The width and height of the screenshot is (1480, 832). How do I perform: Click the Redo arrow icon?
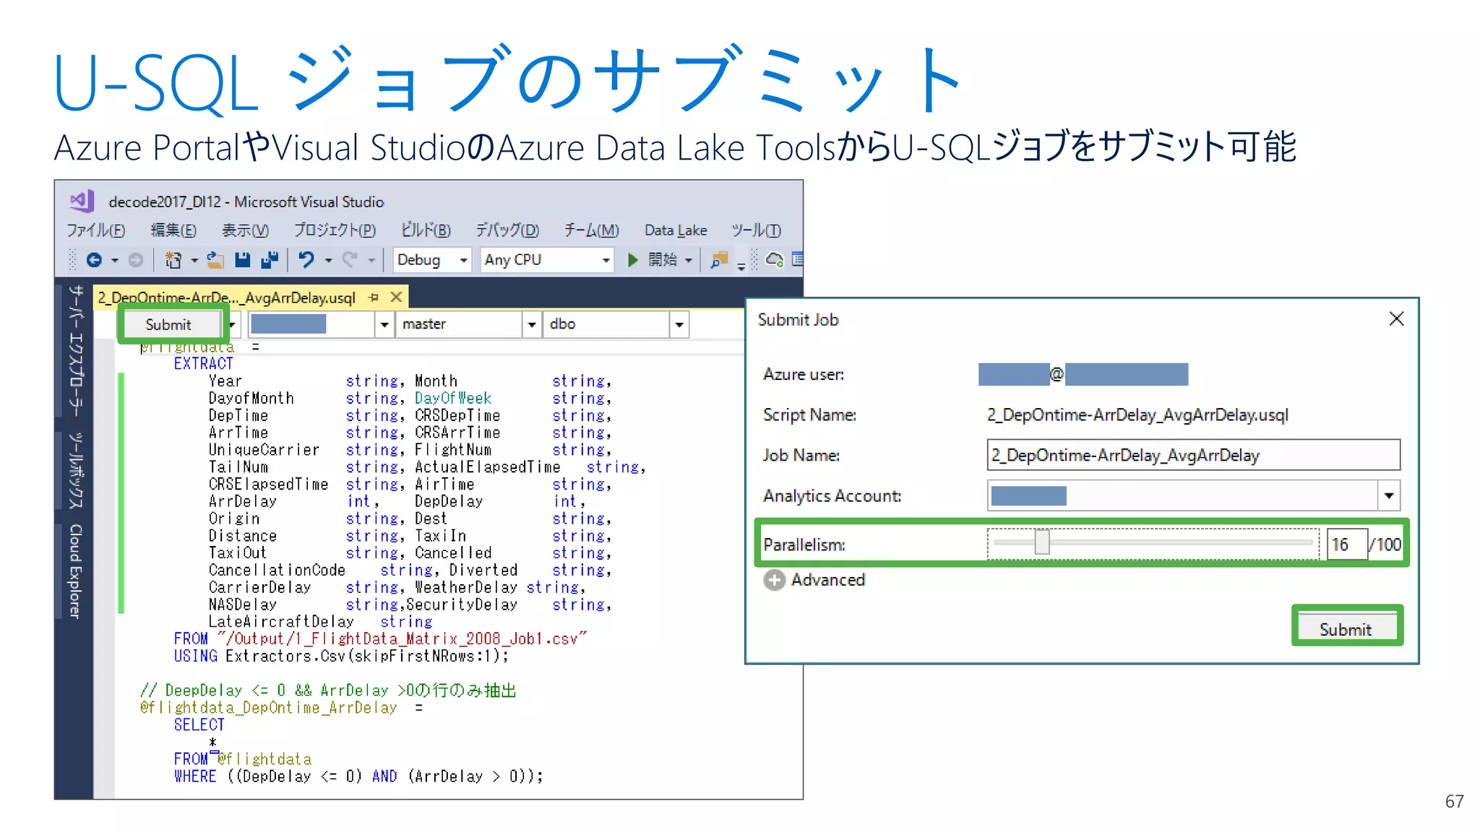pyautogui.click(x=350, y=260)
